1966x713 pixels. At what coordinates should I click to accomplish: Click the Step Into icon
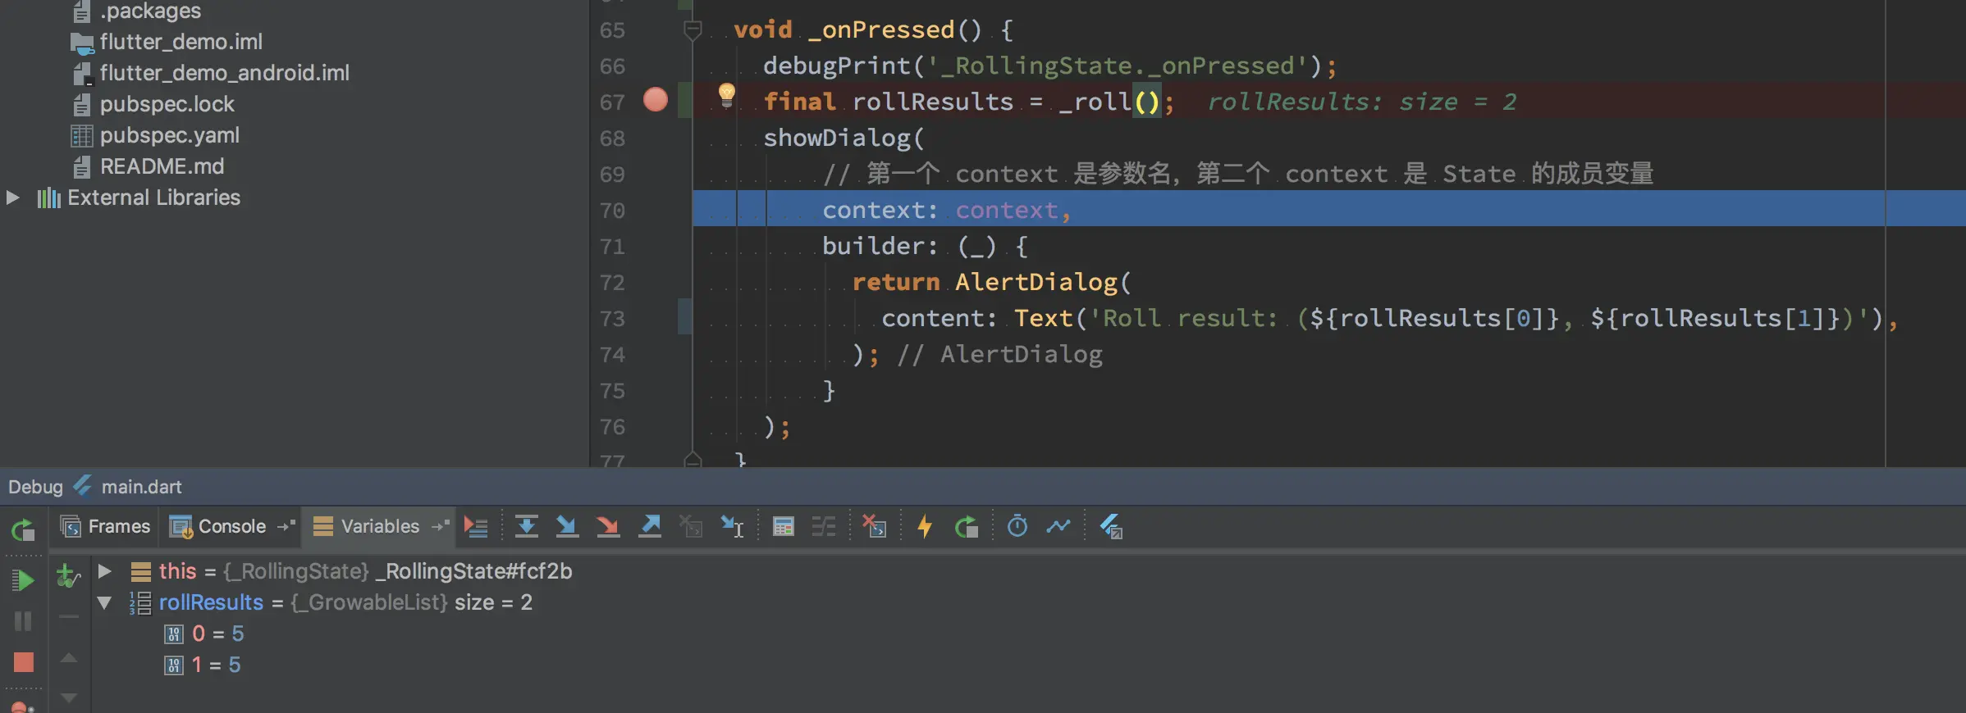pyautogui.click(x=566, y=526)
